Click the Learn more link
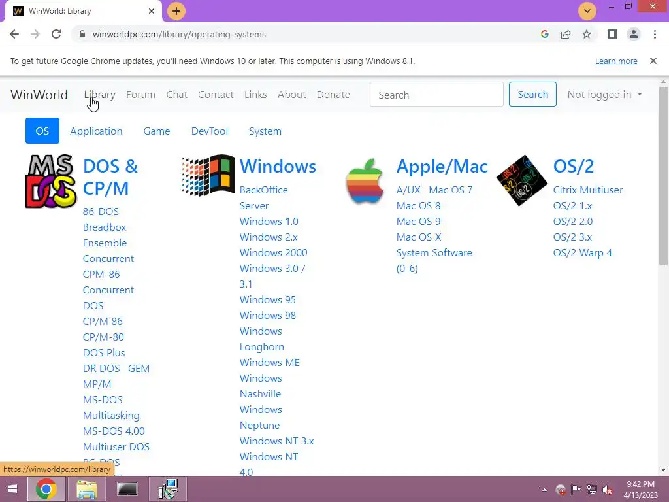This screenshot has width=669, height=502. (616, 61)
